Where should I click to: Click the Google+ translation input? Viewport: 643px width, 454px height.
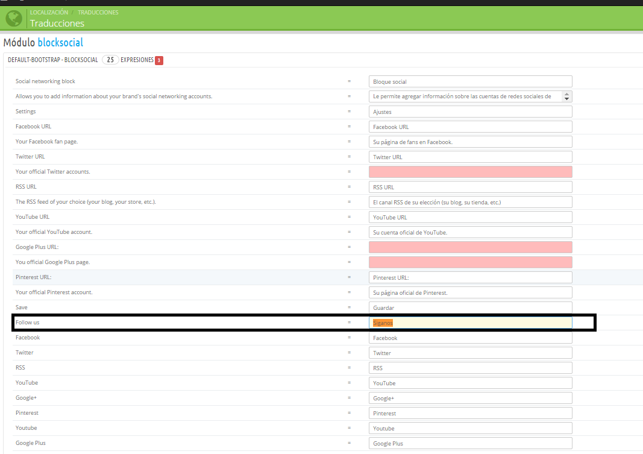(x=470, y=398)
